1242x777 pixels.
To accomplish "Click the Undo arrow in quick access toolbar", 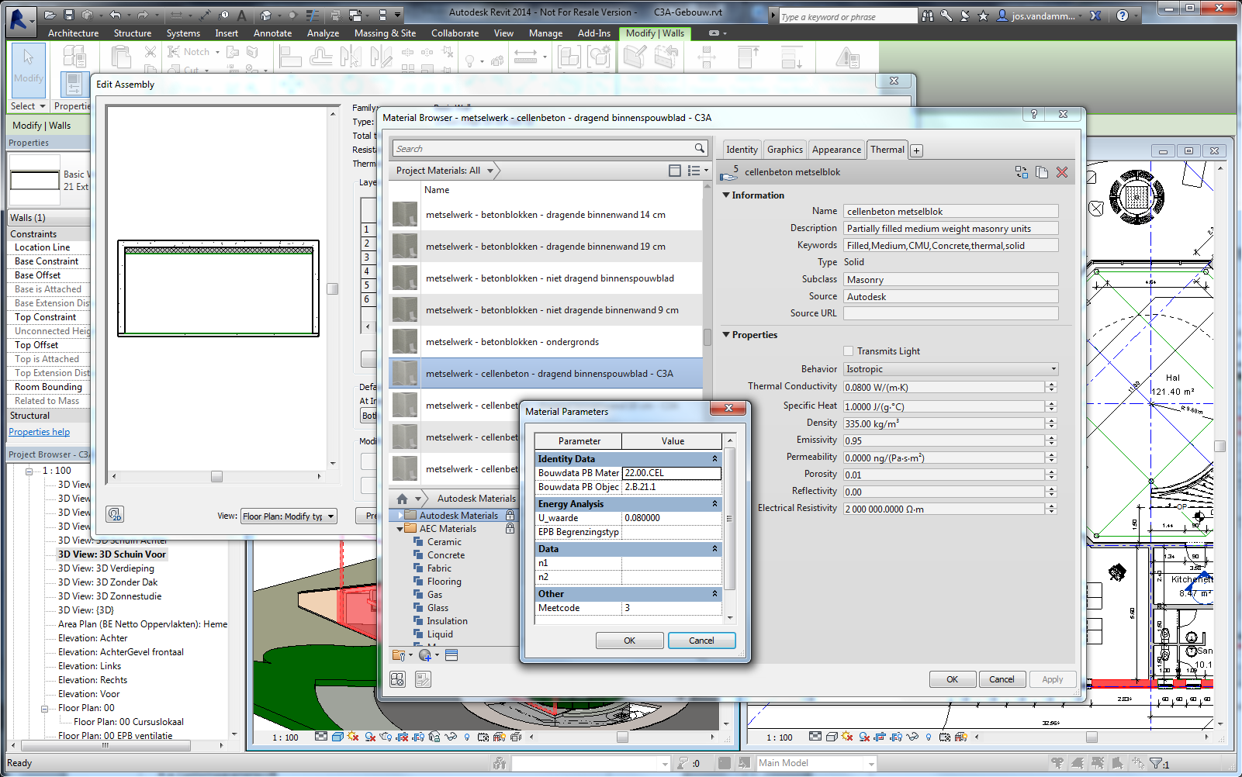I will [115, 15].
